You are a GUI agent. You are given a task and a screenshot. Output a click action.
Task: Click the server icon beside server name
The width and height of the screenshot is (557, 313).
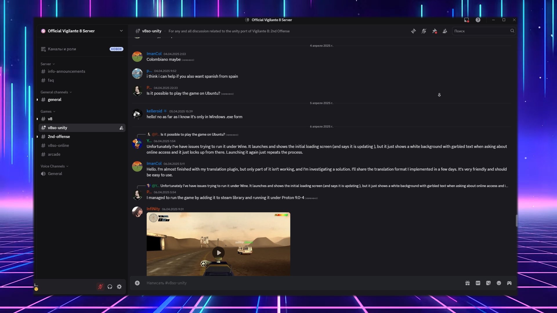pyautogui.click(x=43, y=31)
